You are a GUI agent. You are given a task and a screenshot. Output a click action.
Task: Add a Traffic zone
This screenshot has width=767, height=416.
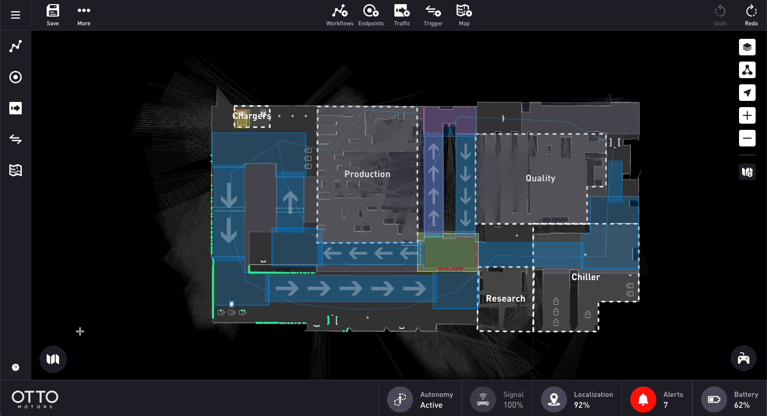[402, 15]
